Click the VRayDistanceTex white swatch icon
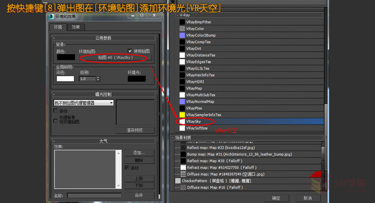Image resolution: width=375 pixels, height=203 pixels. [x=182, y=55]
